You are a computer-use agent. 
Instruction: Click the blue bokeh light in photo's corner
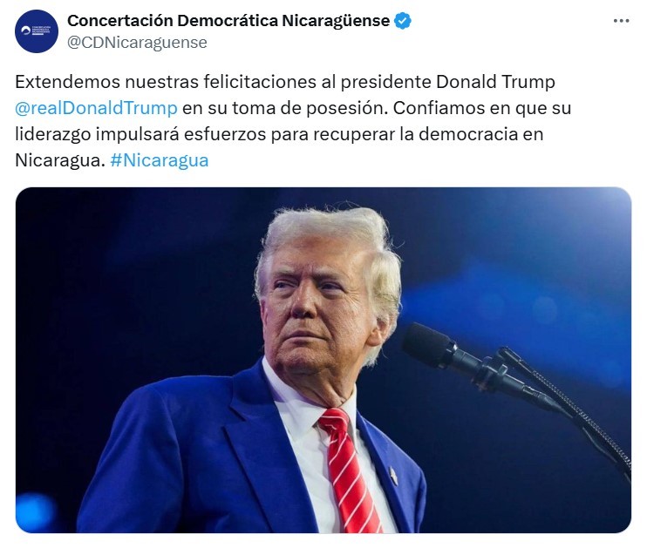coord(35,511)
